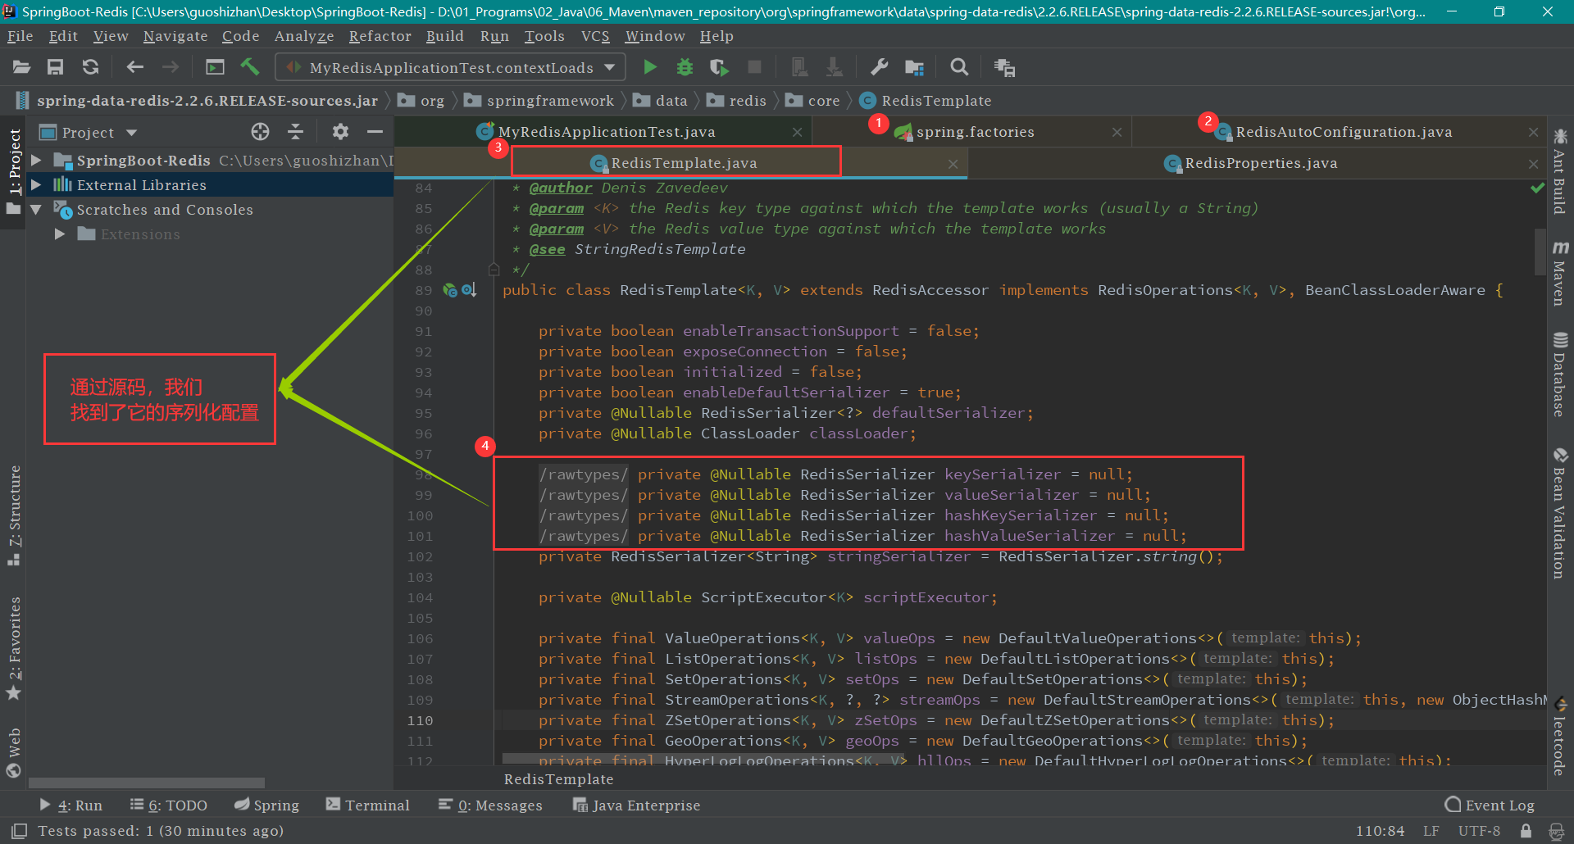
Task: Click locate-in-project target icon
Action: coord(260,132)
